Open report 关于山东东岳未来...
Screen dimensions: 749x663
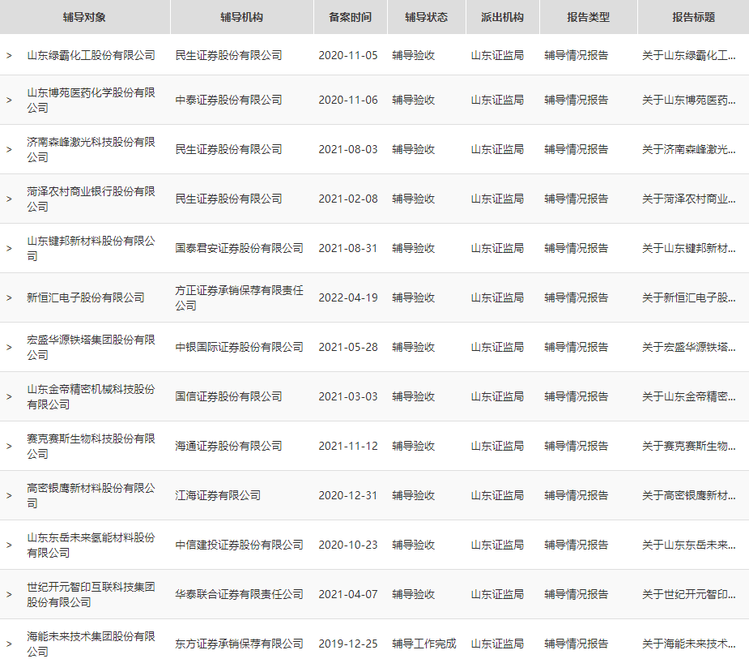coord(689,545)
